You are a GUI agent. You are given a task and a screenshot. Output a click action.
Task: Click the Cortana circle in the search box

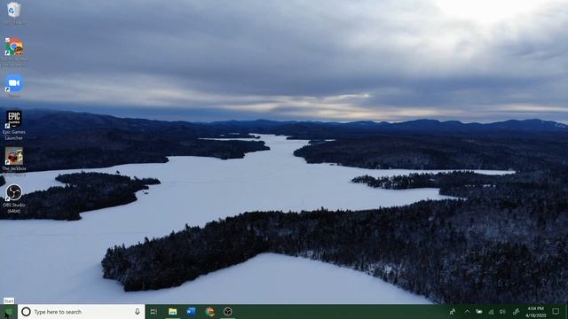[x=26, y=312]
